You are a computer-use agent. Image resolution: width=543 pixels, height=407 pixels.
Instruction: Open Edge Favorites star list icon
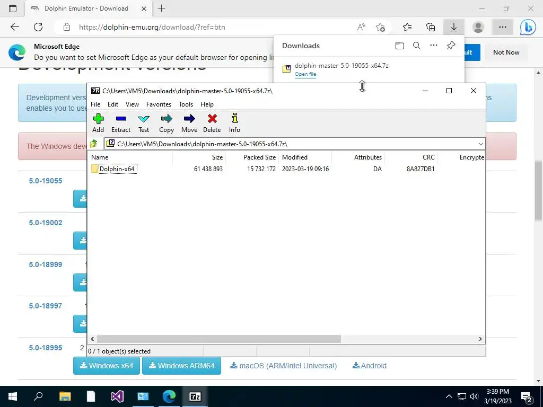pyautogui.click(x=407, y=27)
